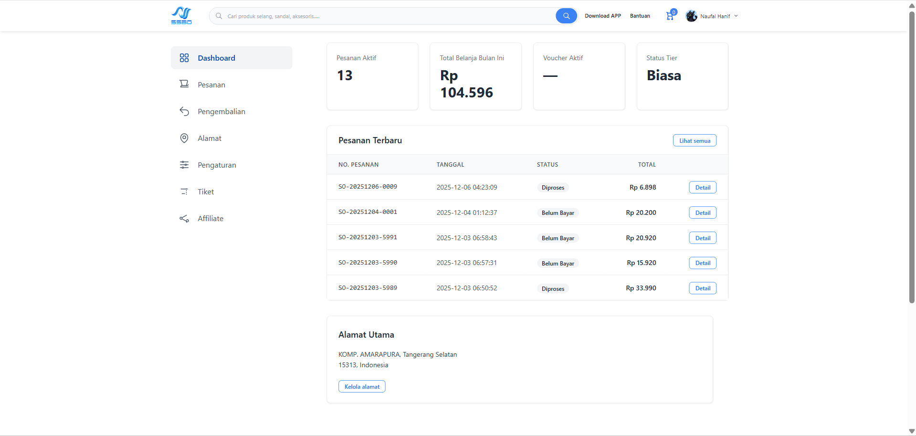Click the Lihat semua button

(x=695, y=140)
